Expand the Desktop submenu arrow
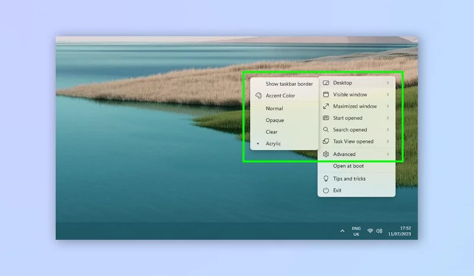The width and height of the screenshot is (474, 276). tap(387, 83)
